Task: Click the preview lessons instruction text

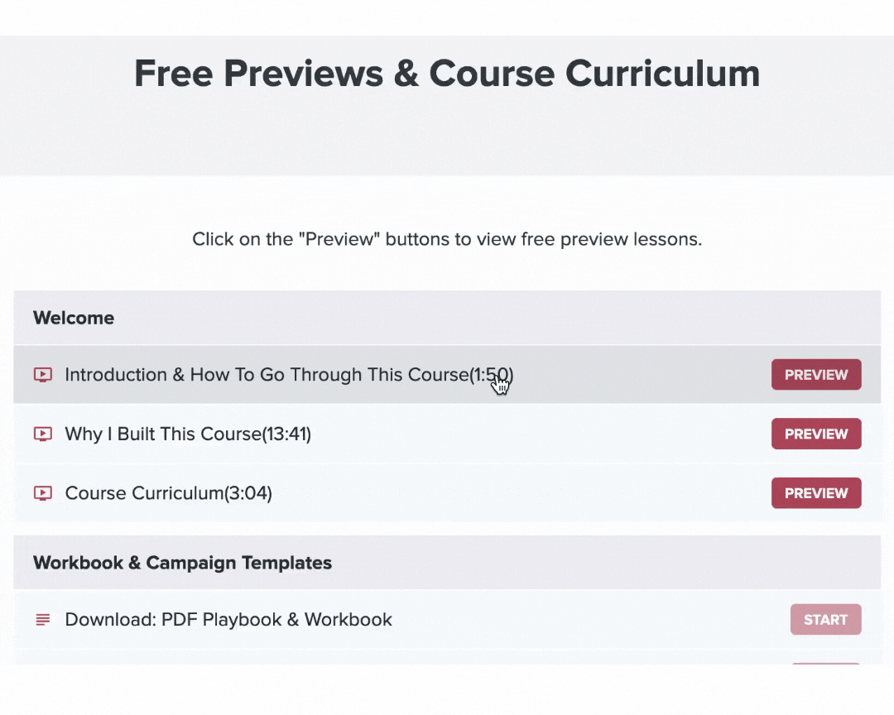Action: (x=447, y=239)
